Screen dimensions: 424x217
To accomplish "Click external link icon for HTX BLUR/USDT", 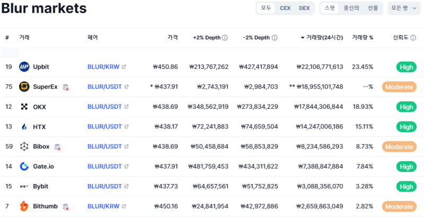I will (x=126, y=127).
